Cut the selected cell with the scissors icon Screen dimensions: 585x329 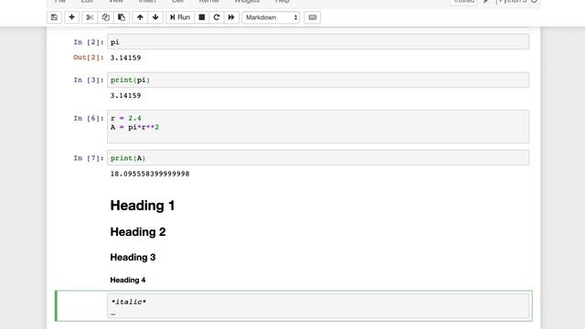point(90,17)
